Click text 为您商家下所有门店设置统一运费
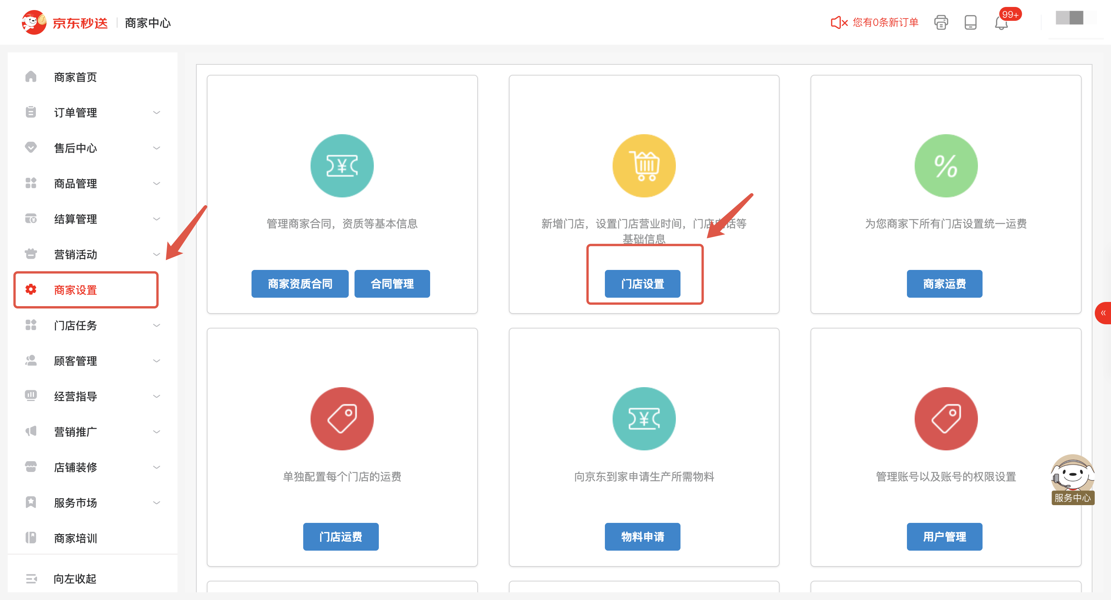 [946, 224]
